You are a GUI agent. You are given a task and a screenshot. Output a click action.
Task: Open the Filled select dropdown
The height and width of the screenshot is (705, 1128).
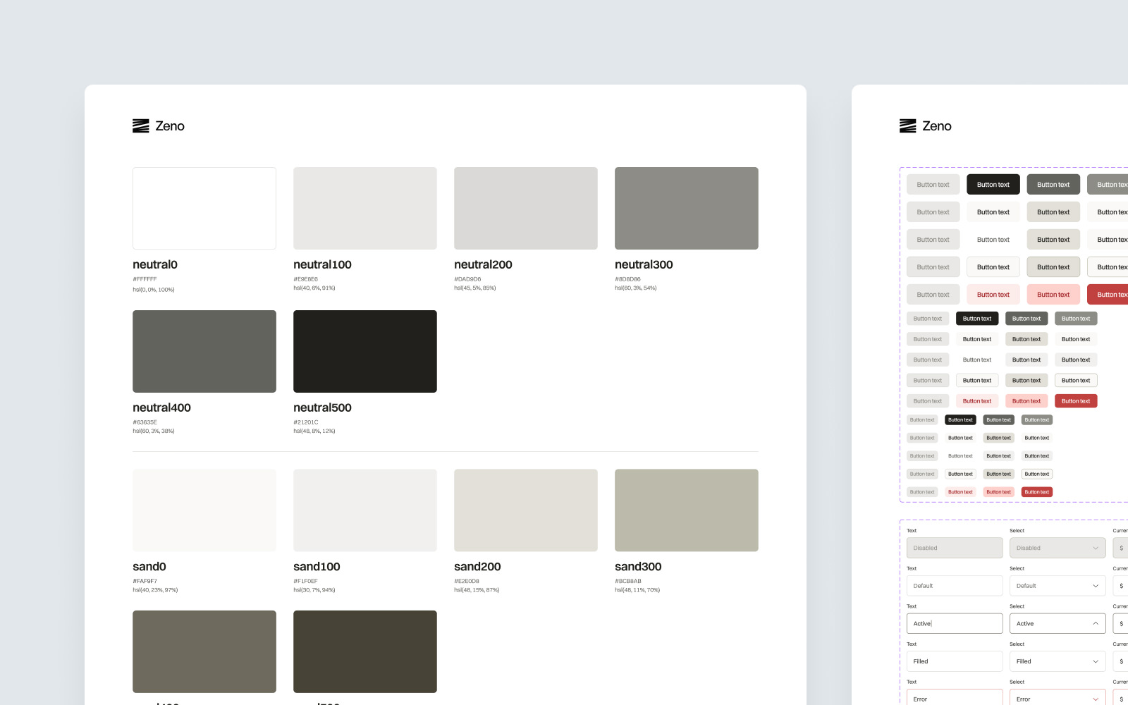tap(1057, 661)
